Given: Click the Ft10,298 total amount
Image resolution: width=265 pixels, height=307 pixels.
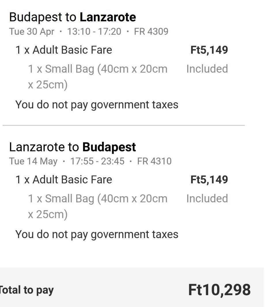Looking at the screenshot, I should pos(219,290).
